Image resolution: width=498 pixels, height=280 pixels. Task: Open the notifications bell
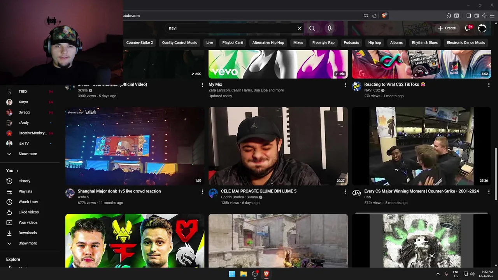(468, 28)
